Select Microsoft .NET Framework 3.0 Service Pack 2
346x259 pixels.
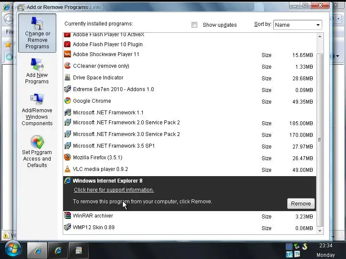[189, 134]
